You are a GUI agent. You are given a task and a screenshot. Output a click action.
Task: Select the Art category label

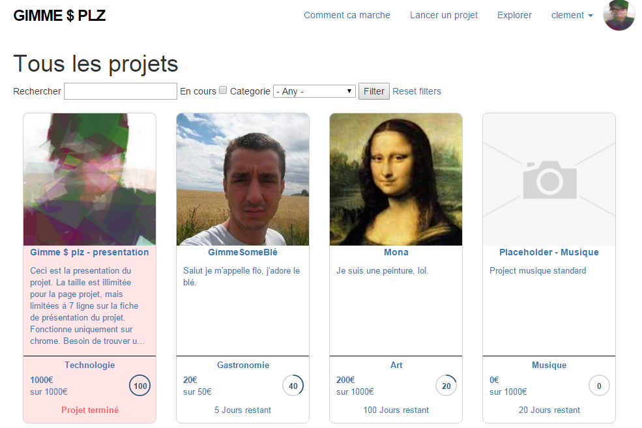click(396, 365)
